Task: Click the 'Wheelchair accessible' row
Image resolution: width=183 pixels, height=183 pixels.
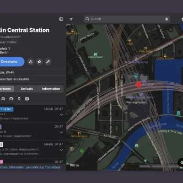Action: point(33,79)
